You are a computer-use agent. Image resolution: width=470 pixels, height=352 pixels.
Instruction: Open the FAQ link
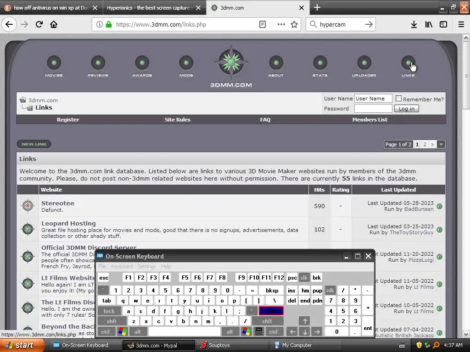click(x=265, y=120)
